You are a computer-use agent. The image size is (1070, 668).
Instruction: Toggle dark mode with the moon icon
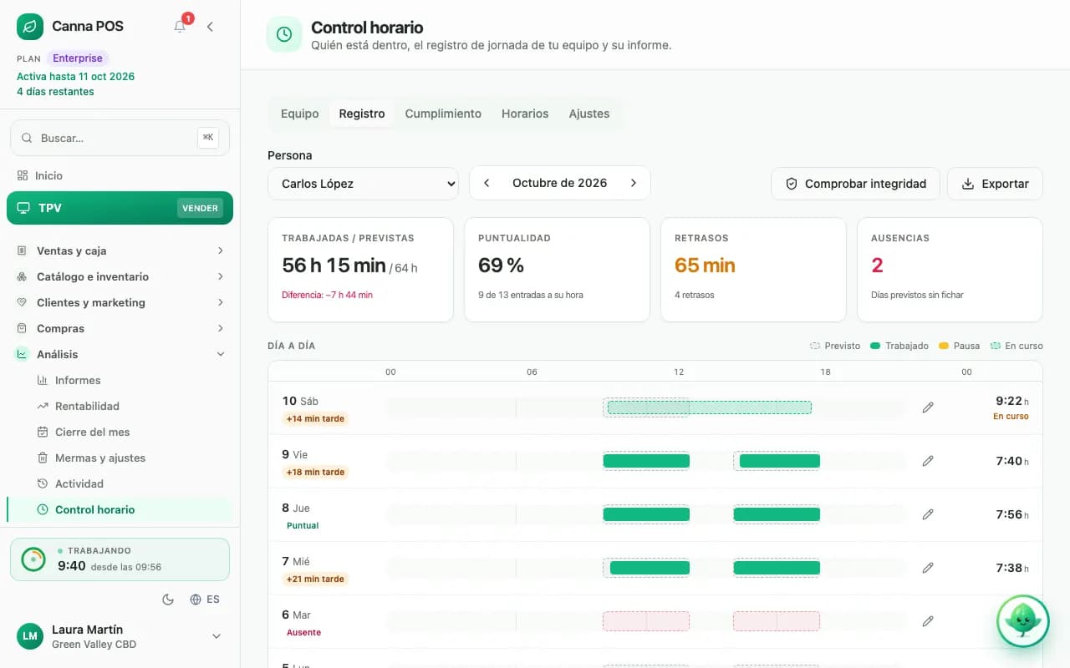[x=167, y=600]
